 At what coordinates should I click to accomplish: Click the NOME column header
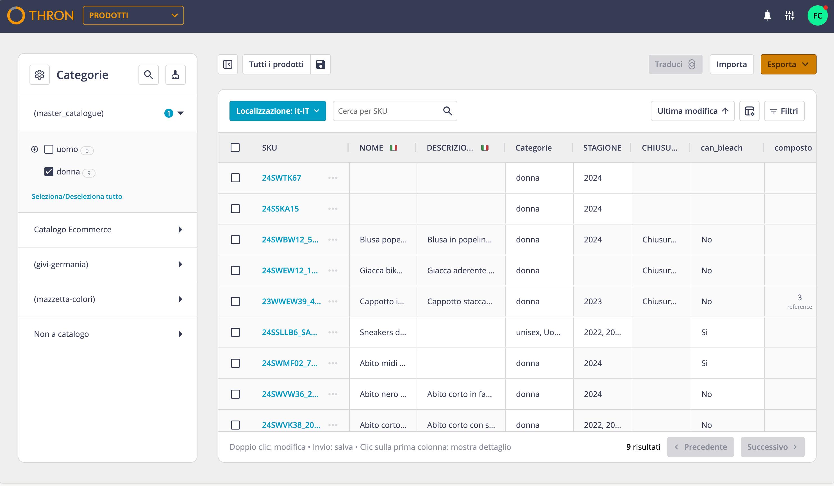(371, 148)
